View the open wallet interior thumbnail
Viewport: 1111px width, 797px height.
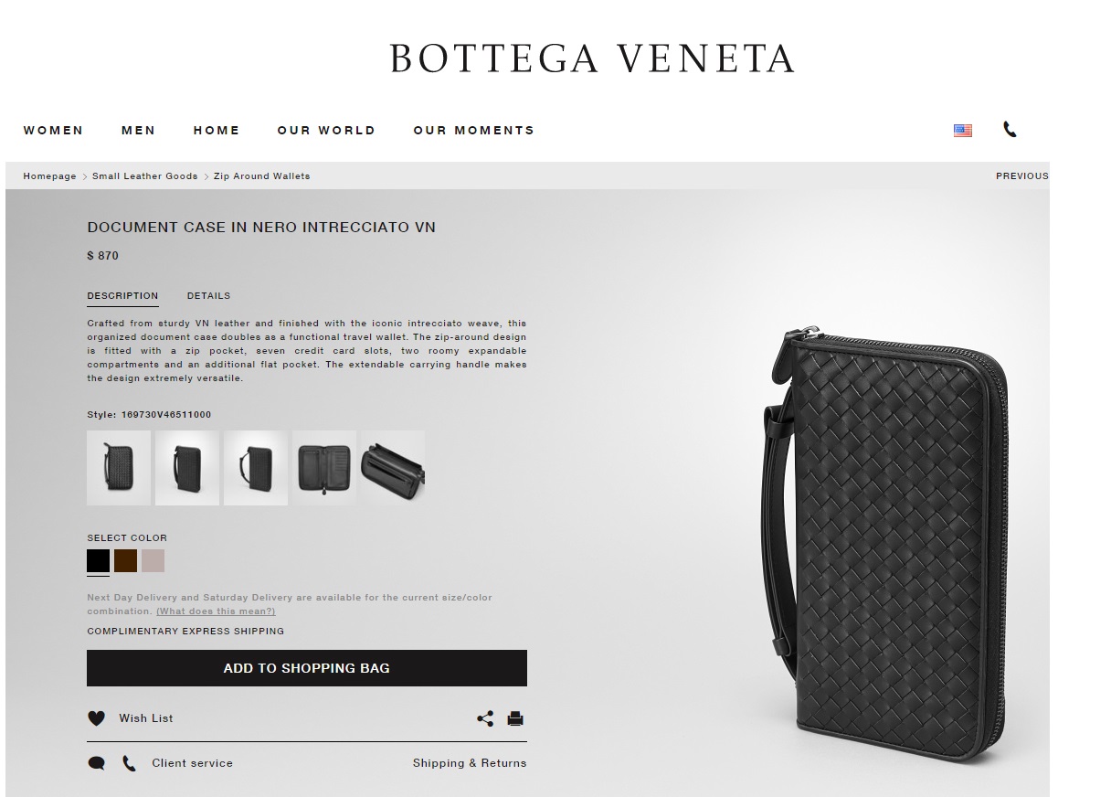[x=324, y=468]
